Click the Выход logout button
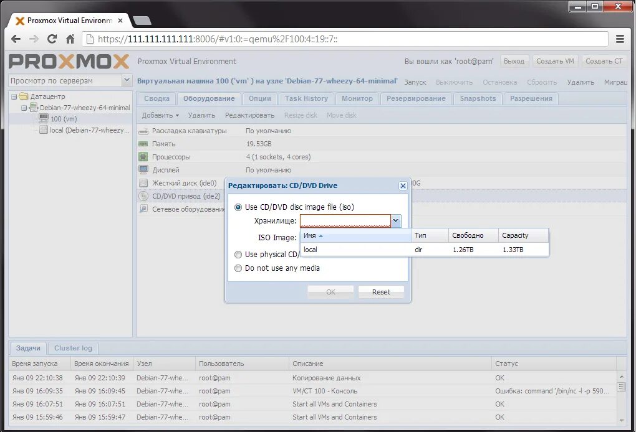Image resolution: width=636 pixels, height=432 pixels. 514,61
